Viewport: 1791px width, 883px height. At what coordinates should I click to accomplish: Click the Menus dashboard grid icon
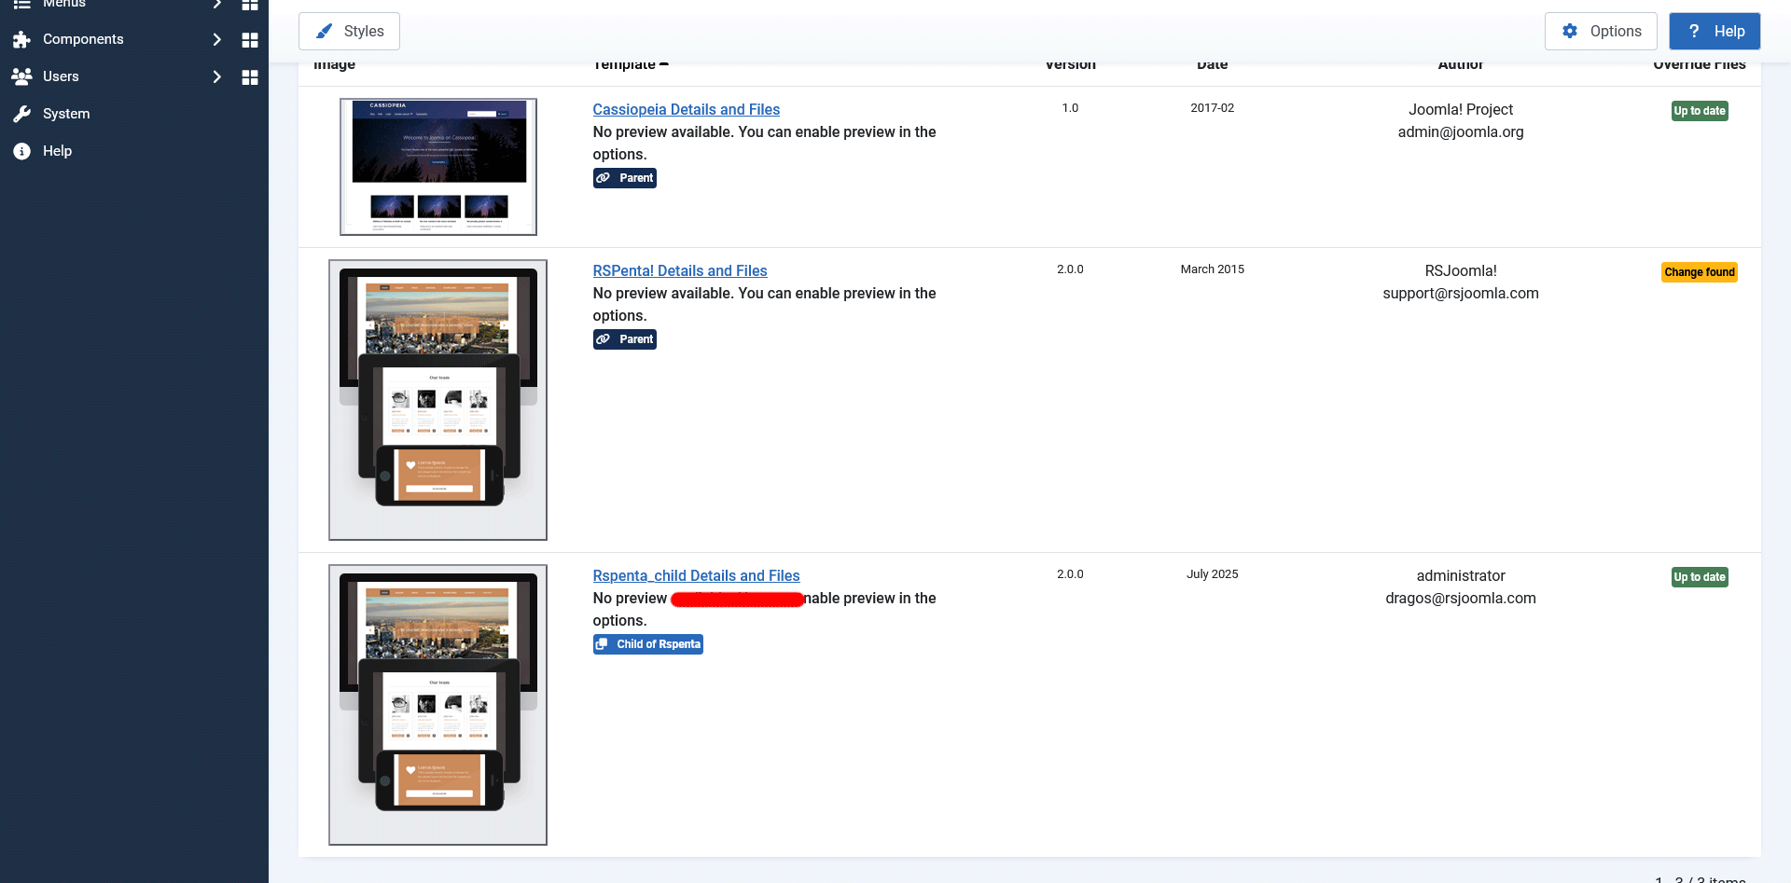(249, 5)
